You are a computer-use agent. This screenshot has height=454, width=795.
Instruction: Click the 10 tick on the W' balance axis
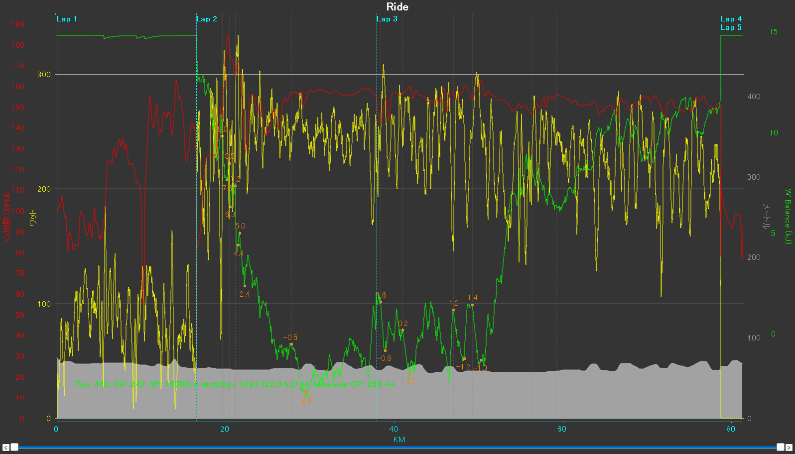(774, 133)
